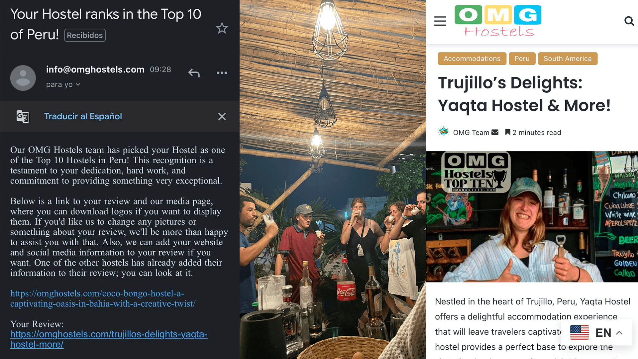Open the coco-bongo-hostel review link

tap(103, 299)
